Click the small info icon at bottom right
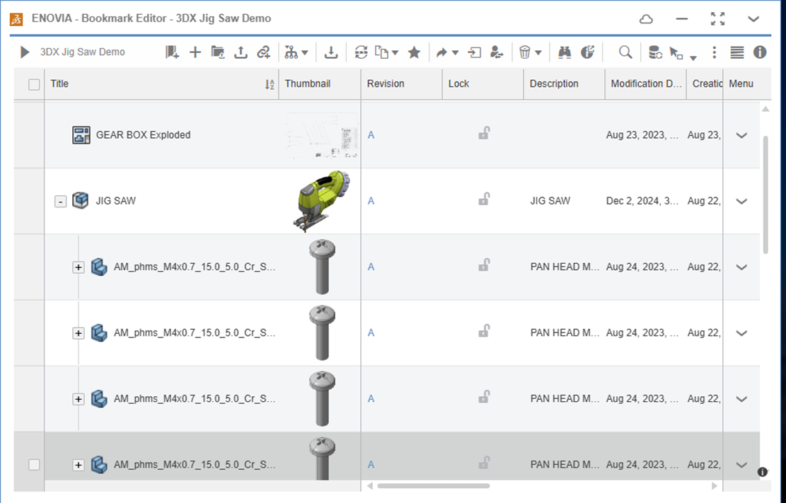Screen dimensions: 786x503 (x=763, y=472)
